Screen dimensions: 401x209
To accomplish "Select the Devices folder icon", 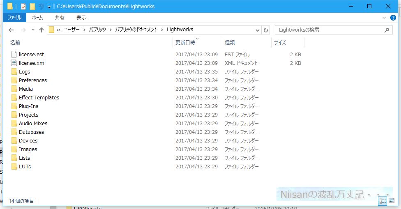I will 14,140.
